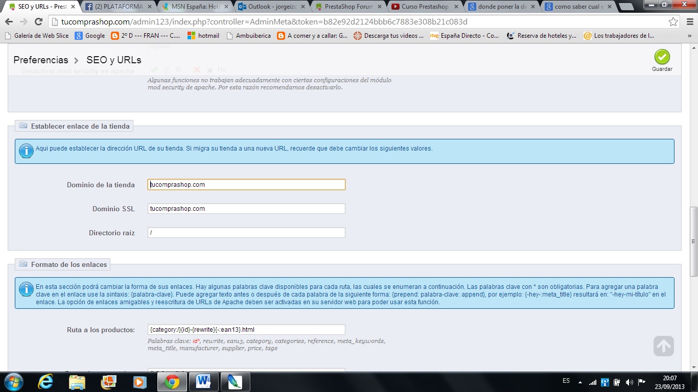The width and height of the screenshot is (698, 392).
Task: Open the taskbar clock showing 20:07
Action: [x=670, y=382]
